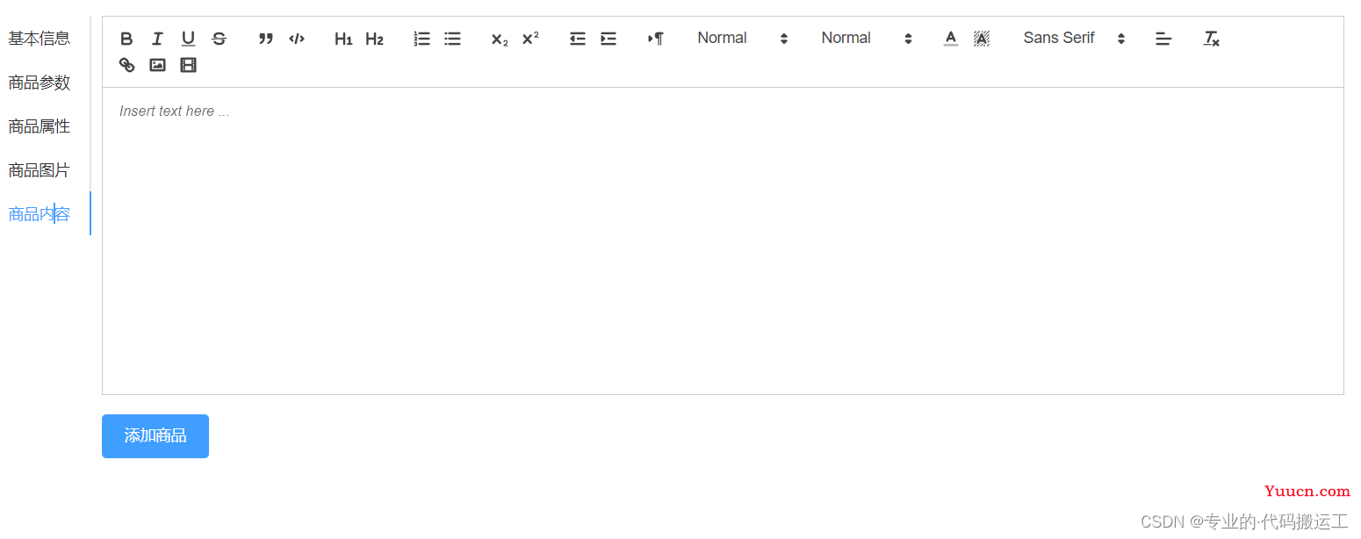This screenshot has height=539, width=1361.
Task: Click the code block icon
Action: [297, 39]
